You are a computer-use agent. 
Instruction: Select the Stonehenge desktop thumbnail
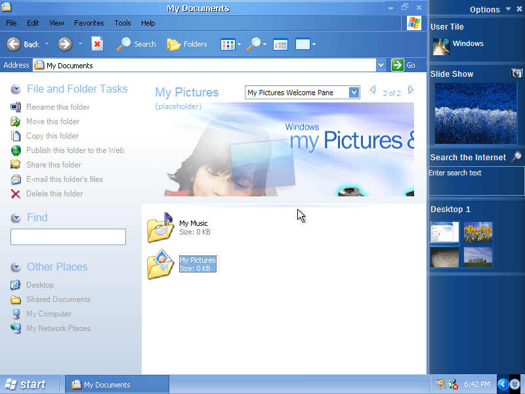click(x=478, y=257)
